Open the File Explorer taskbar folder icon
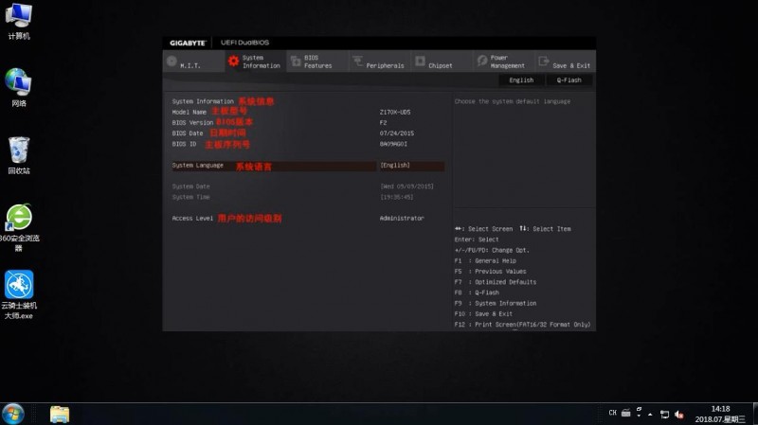758x425 pixels. [60, 415]
